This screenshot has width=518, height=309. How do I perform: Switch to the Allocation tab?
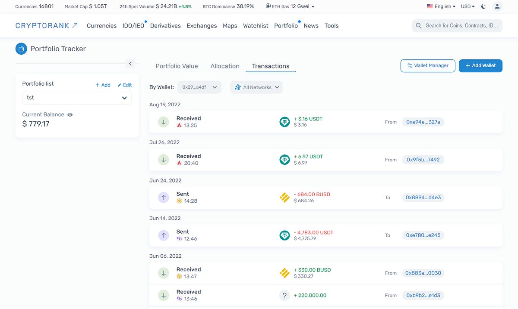(x=224, y=66)
